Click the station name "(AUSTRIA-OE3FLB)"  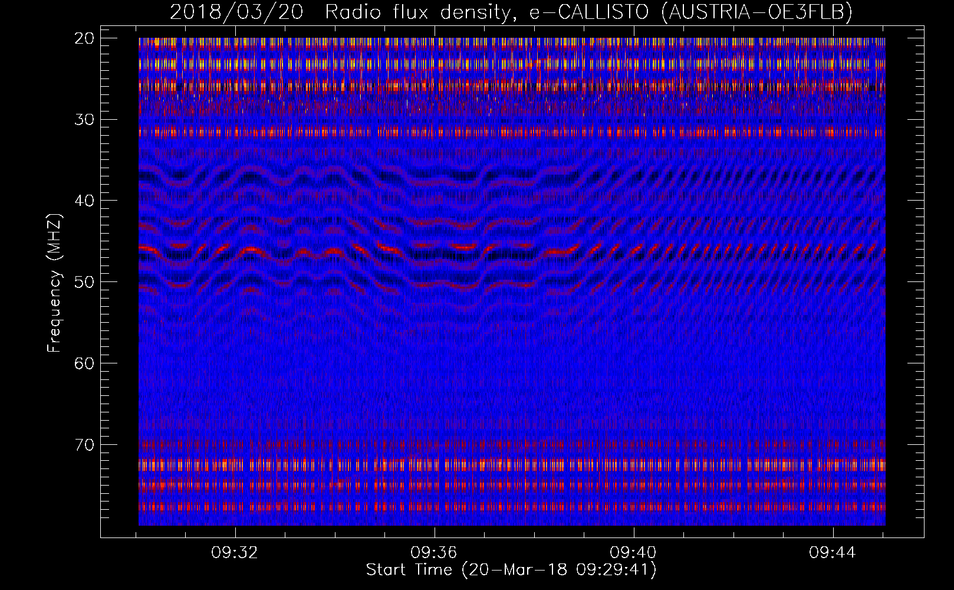[x=757, y=12]
